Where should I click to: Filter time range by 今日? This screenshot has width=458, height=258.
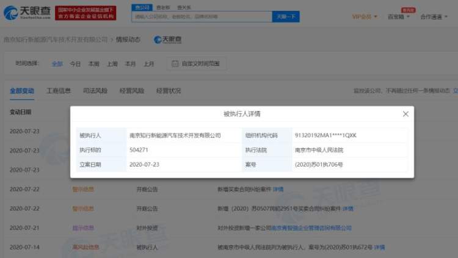[75, 63]
